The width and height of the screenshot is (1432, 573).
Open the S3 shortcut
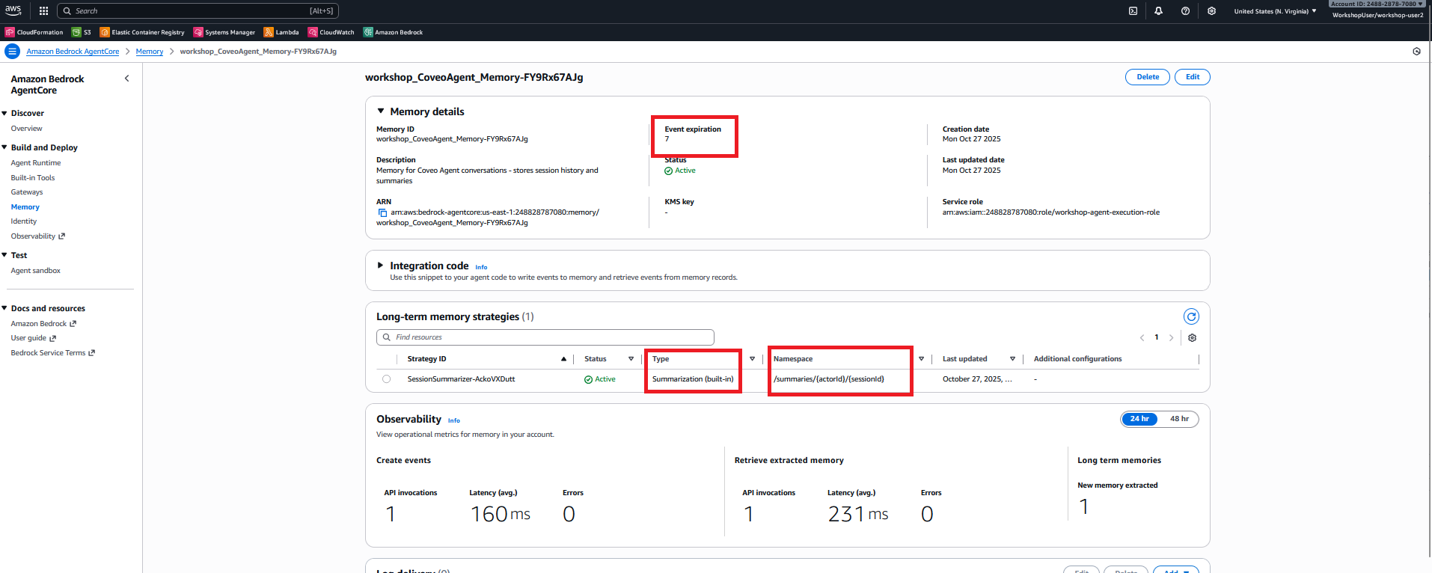pos(82,32)
